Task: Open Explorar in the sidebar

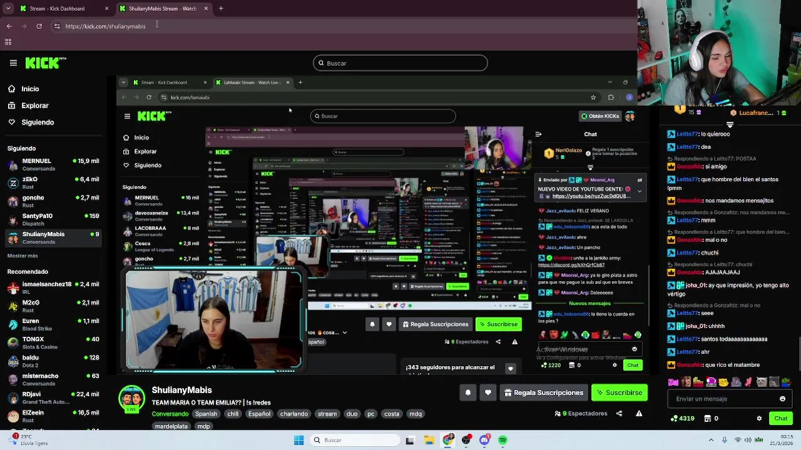Action: pyautogui.click(x=35, y=106)
